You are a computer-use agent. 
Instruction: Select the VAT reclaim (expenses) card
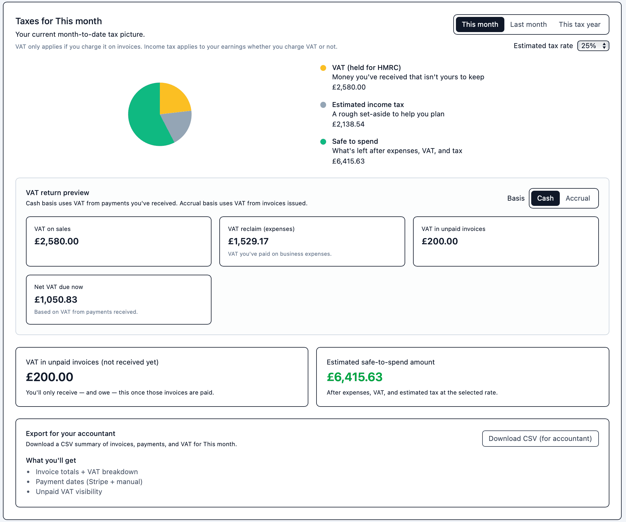click(x=312, y=241)
